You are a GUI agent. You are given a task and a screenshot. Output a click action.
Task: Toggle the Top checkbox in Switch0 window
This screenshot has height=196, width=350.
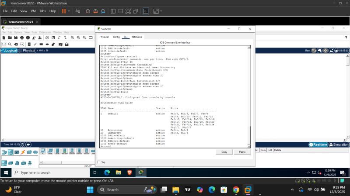pyautogui.click(x=99, y=162)
